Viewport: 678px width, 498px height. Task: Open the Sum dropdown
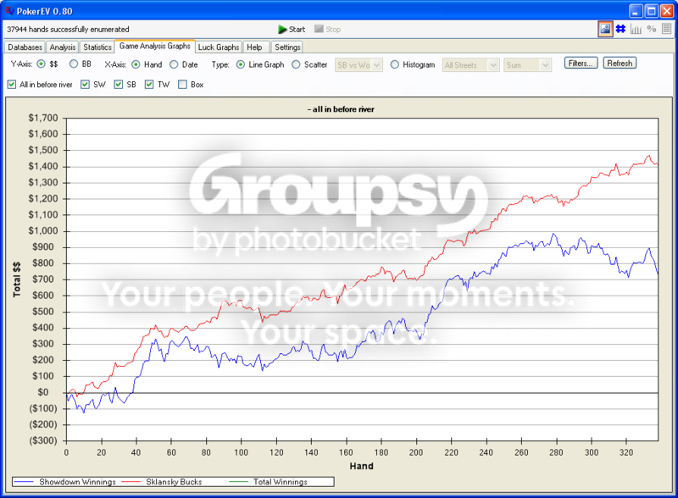(527, 65)
